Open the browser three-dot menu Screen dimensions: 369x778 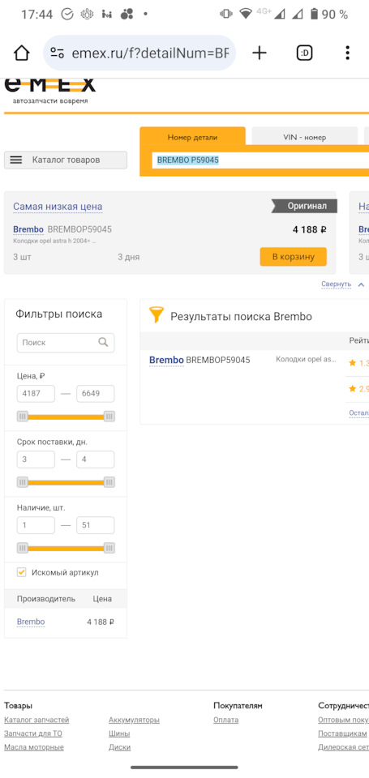[348, 53]
